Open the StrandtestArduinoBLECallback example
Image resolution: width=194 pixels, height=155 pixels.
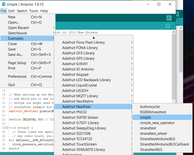(162, 144)
